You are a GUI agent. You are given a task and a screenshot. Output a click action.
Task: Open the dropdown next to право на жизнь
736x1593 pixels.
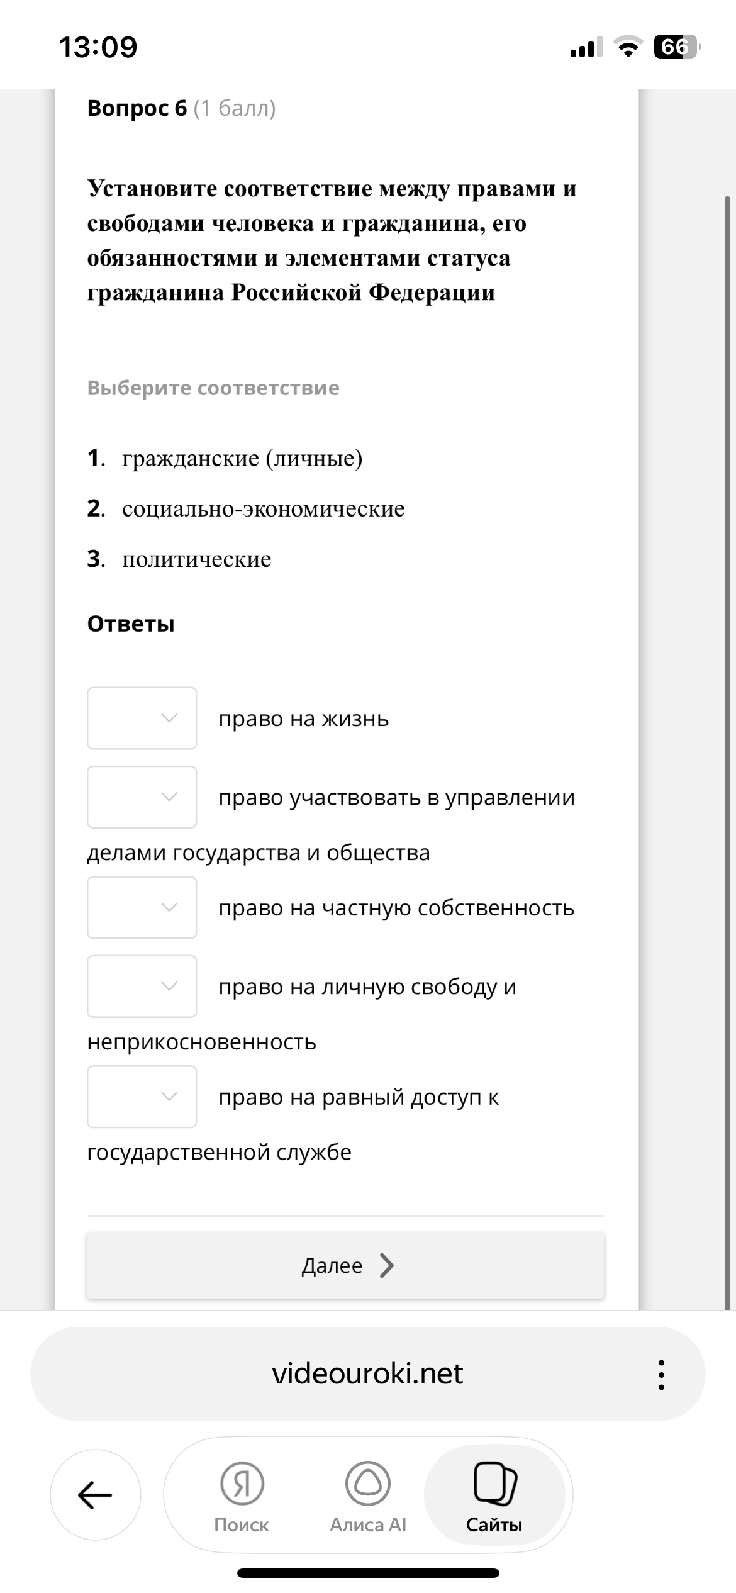[x=141, y=719]
